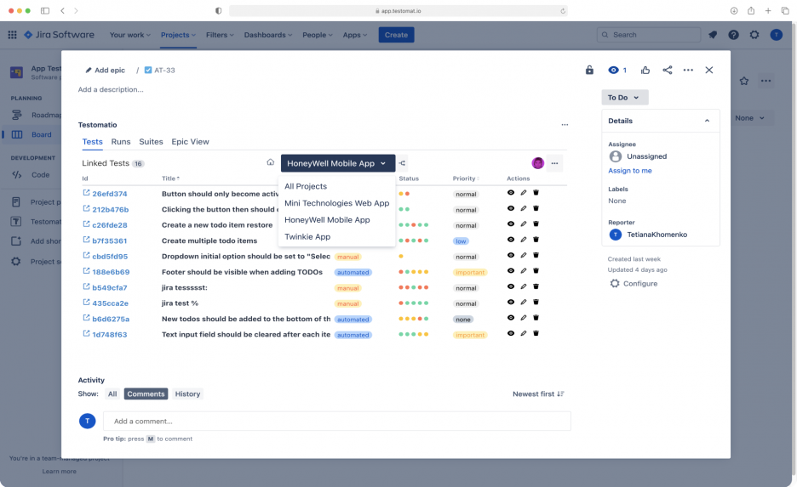Click the branch icon next to project dropdown

402,163
